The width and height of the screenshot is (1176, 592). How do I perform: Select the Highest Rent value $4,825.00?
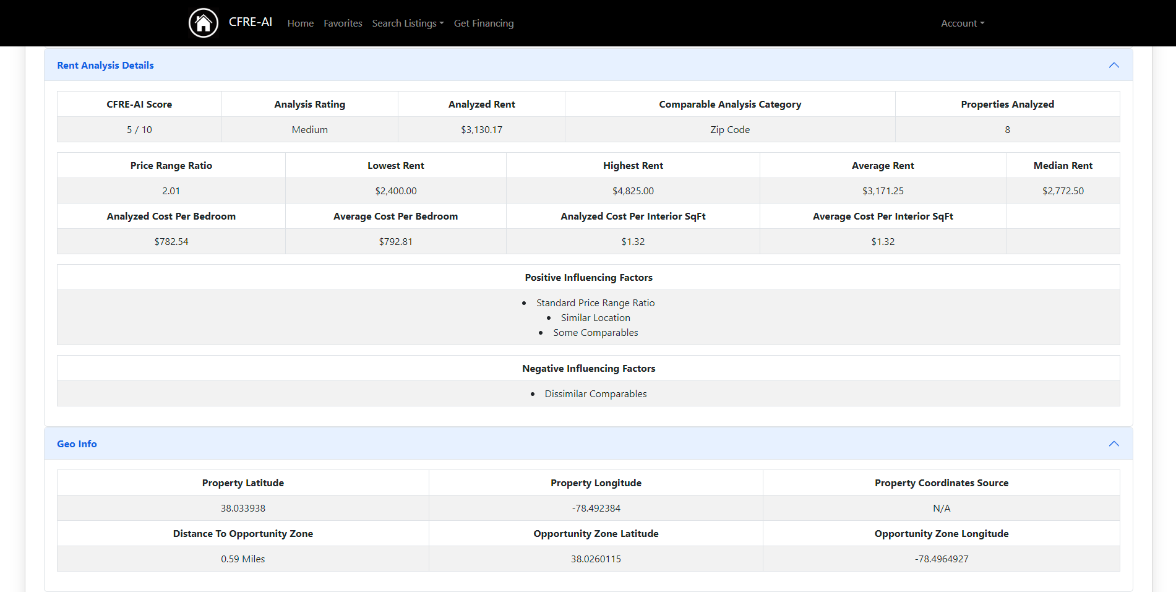(x=633, y=191)
